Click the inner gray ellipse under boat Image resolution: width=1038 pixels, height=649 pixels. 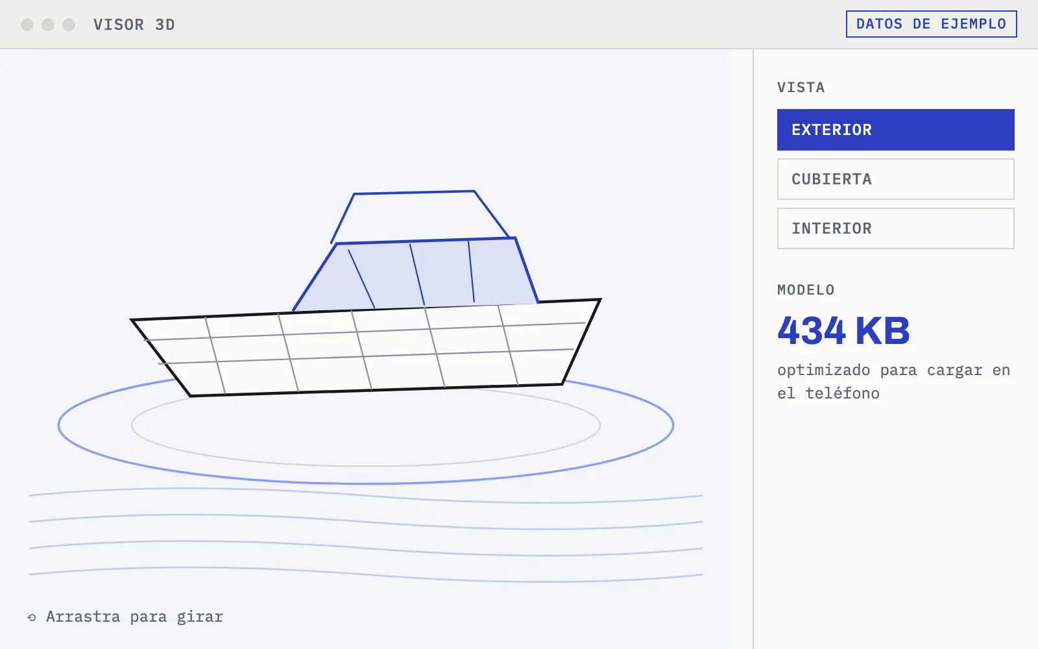coord(366,465)
